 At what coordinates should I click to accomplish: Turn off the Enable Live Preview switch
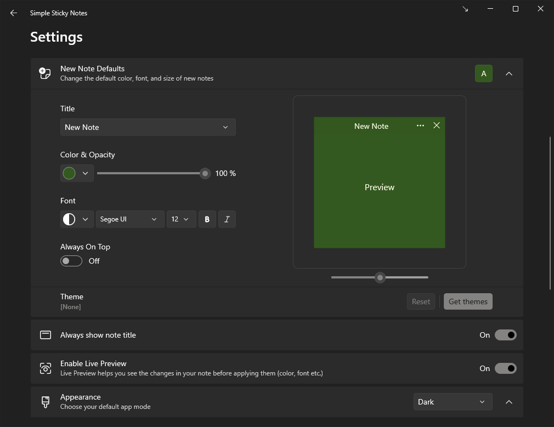(x=505, y=368)
